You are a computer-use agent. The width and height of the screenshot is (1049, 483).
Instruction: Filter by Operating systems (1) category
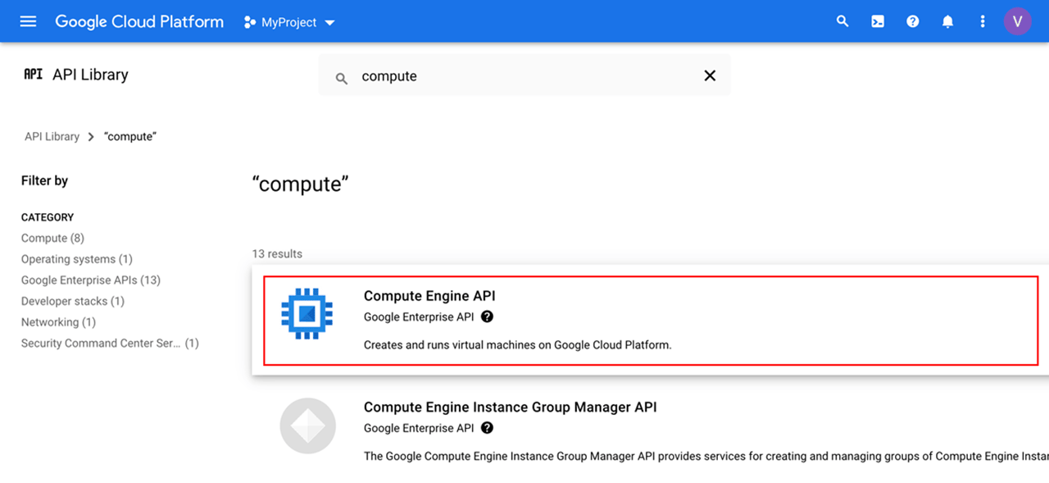(x=77, y=259)
